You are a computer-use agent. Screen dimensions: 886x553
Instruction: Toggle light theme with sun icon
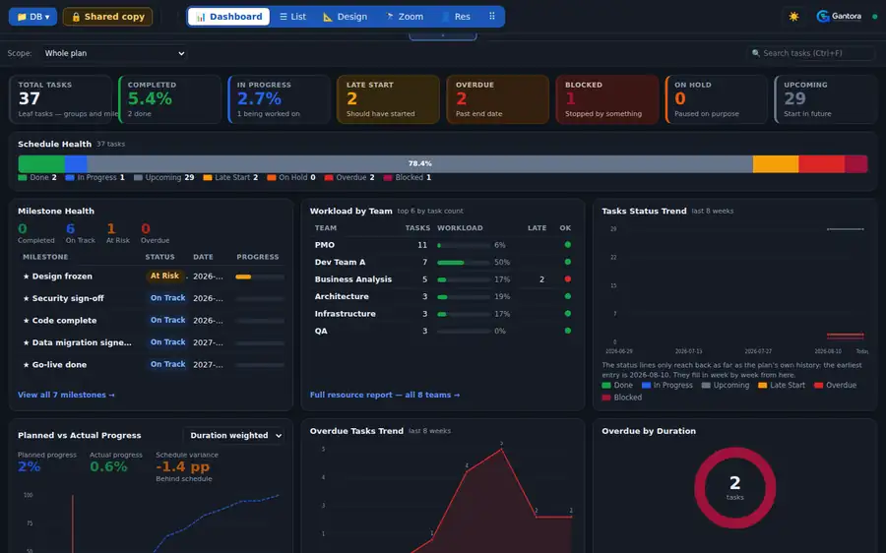coord(793,17)
